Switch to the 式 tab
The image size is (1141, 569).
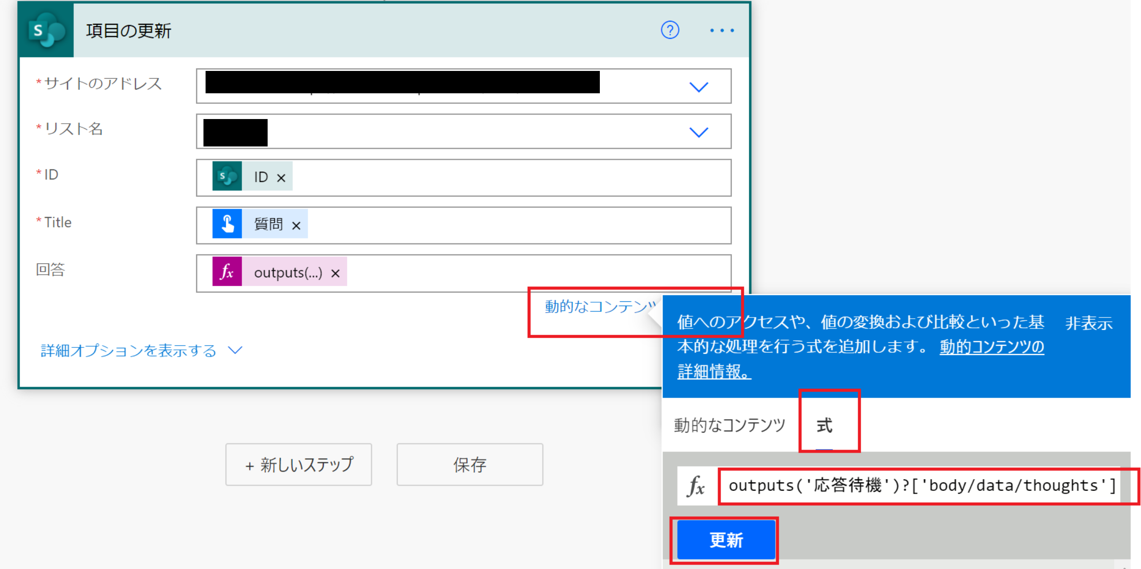point(824,425)
